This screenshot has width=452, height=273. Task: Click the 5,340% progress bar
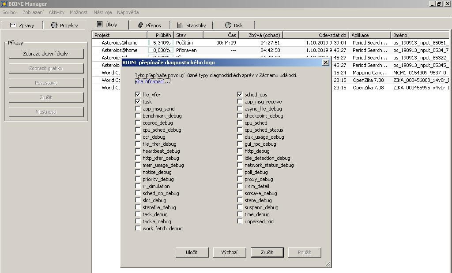coord(161,43)
